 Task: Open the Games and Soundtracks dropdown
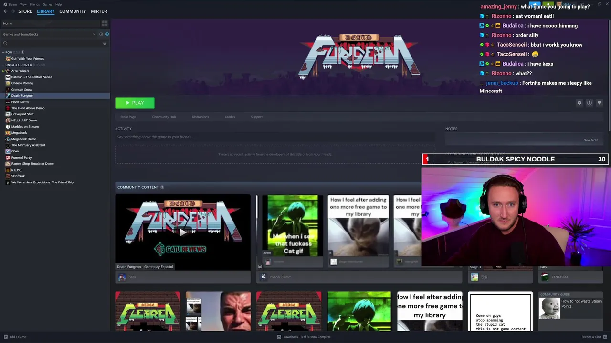49,34
